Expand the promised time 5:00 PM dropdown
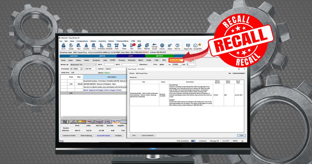 tap(95, 69)
